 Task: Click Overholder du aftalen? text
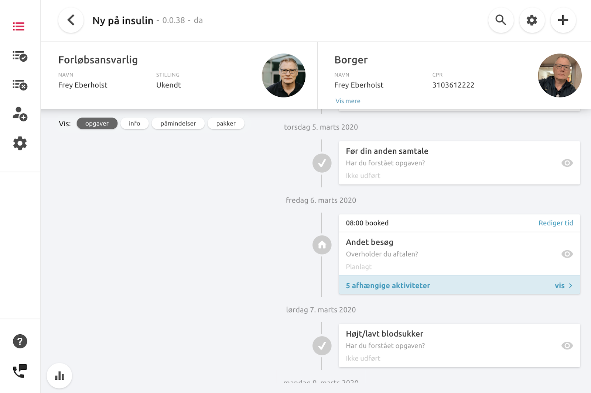pyautogui.click(x=382, y=254)
